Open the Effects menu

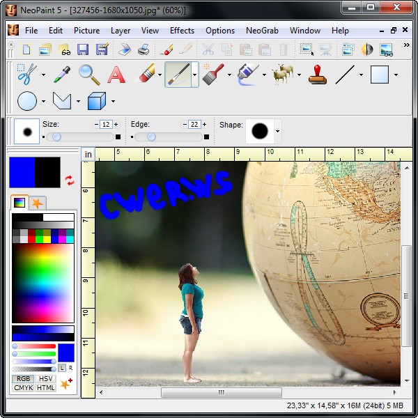click(x=182, y=31)
